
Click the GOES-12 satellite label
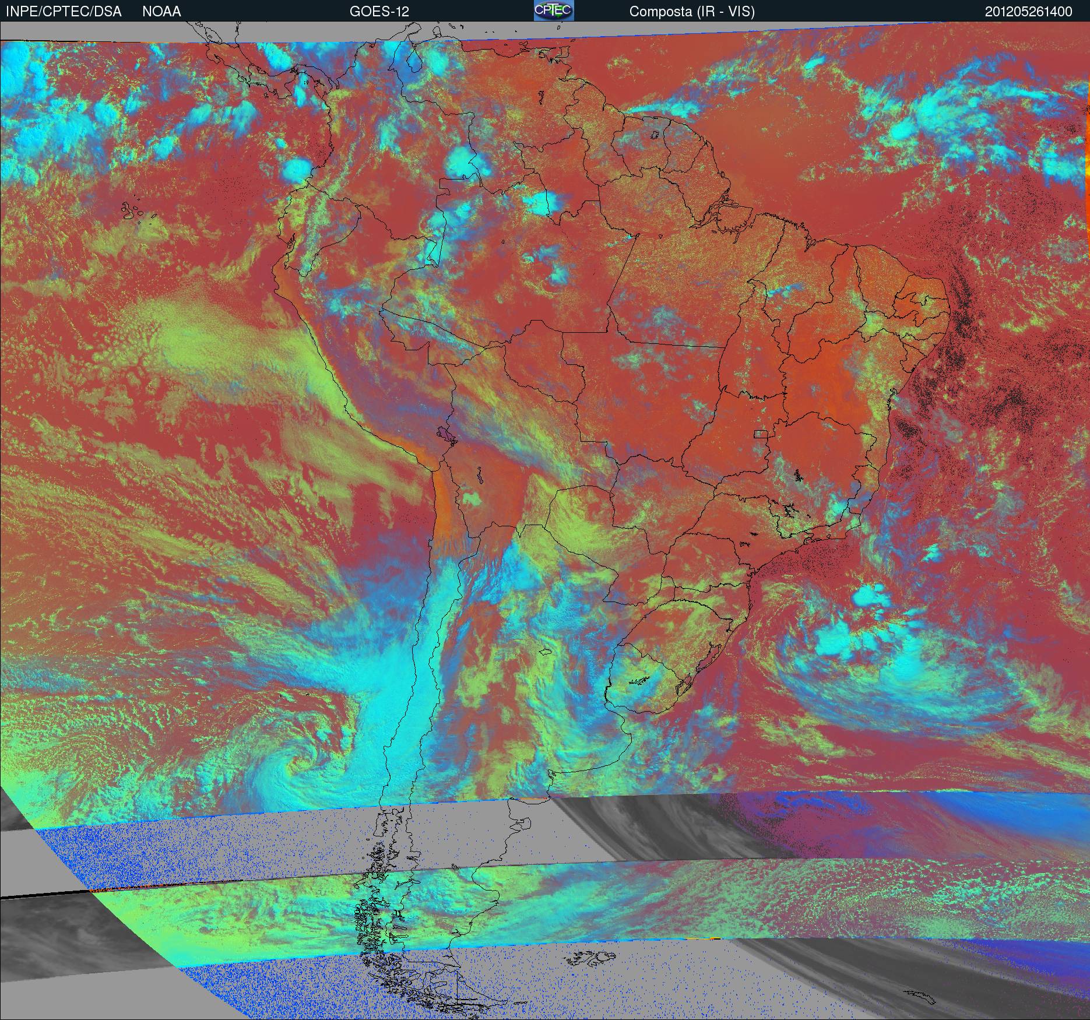click(x=379, y=12)
